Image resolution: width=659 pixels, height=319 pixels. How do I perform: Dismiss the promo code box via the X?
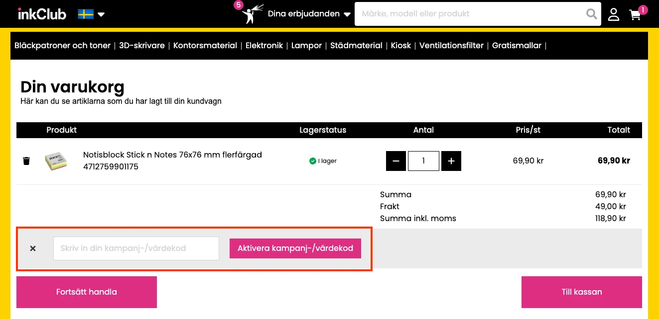click(32, 248)
